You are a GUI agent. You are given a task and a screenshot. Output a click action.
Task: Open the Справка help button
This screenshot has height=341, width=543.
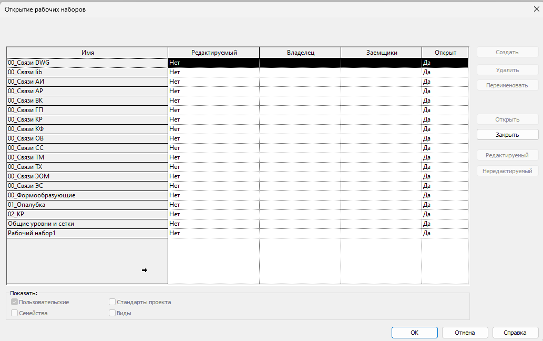(x=515, y=333)
